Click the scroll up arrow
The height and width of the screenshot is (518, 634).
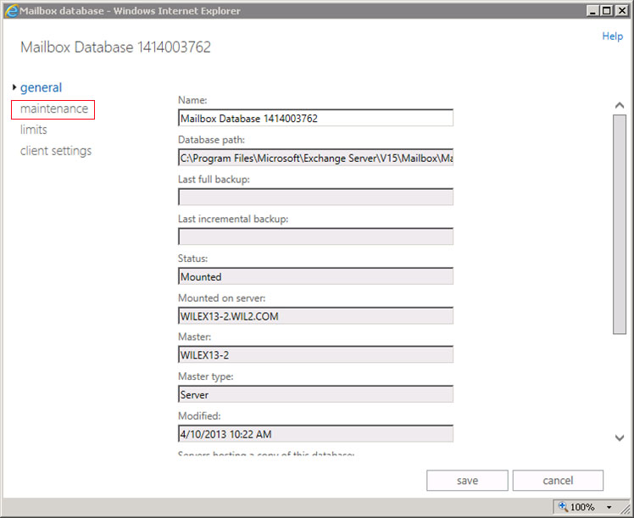[x=619, y=105]
